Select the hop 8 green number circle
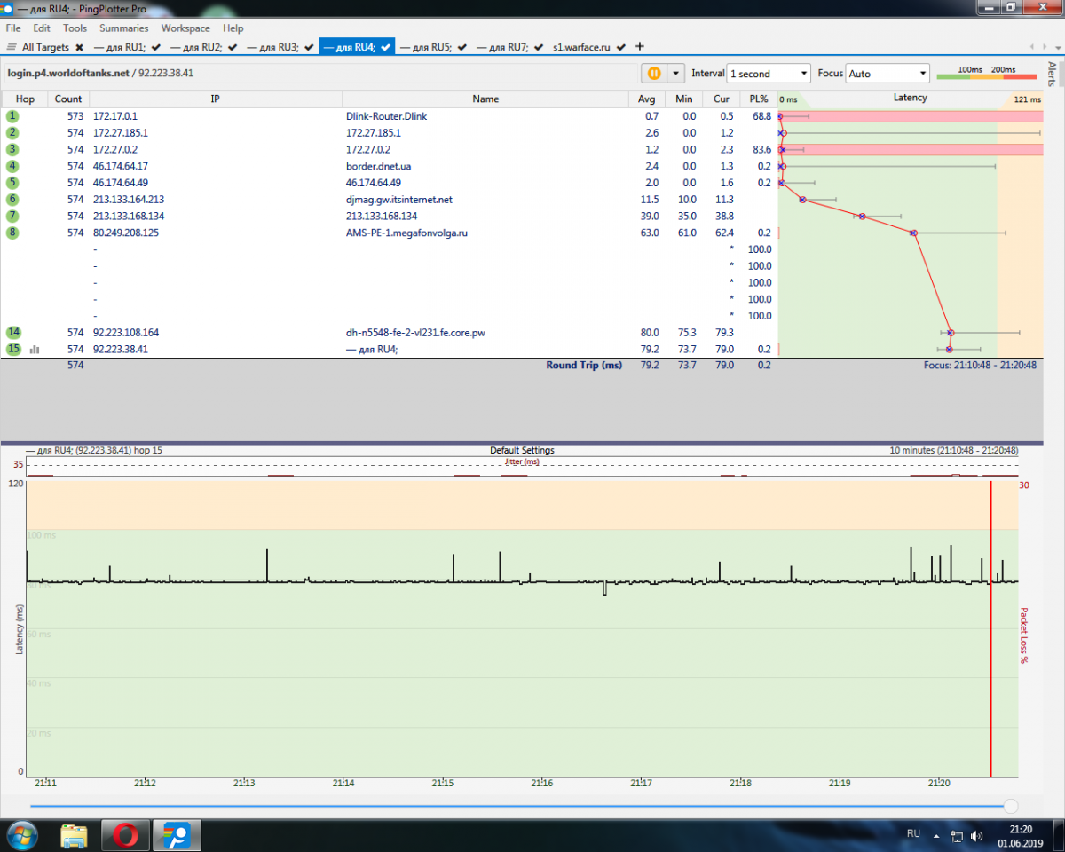The height and width of the screenshot is (852, 1065). point(13,233)
